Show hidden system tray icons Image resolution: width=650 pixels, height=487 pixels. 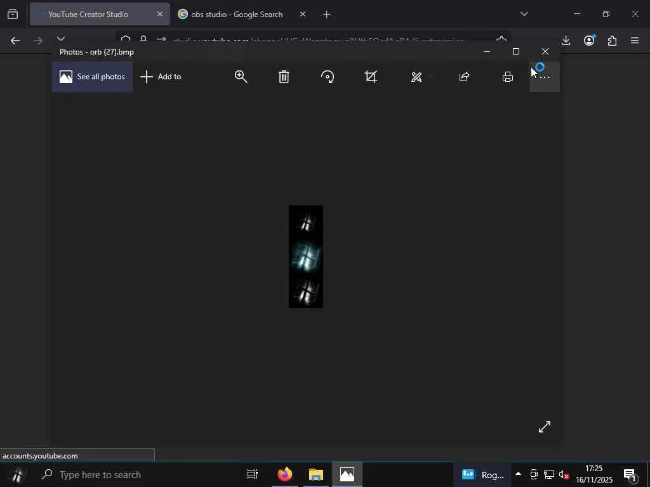click(x=518, y=474)
